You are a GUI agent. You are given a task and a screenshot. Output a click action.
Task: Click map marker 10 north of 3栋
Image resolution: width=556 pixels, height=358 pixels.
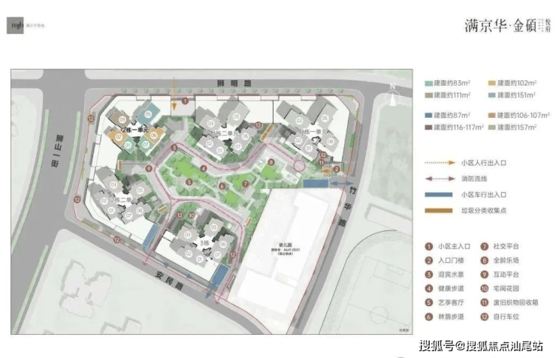pyautogui.click(x=192, y=215)
